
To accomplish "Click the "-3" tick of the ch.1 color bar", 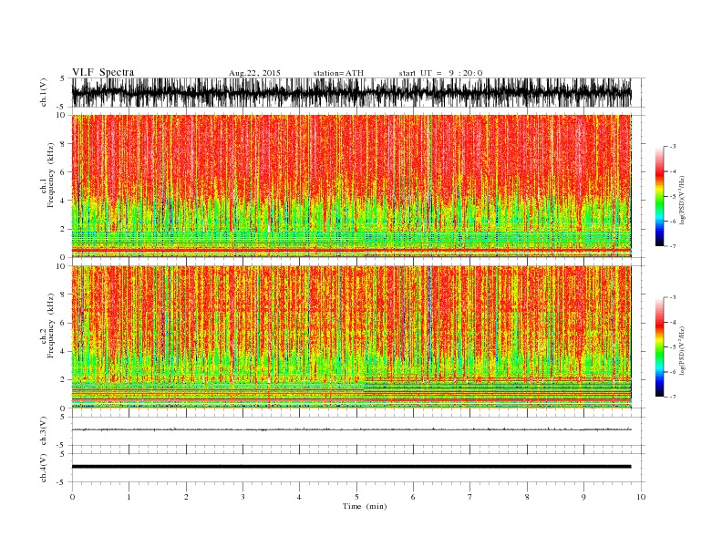I will pyautogui.click(x=672, y=147).
